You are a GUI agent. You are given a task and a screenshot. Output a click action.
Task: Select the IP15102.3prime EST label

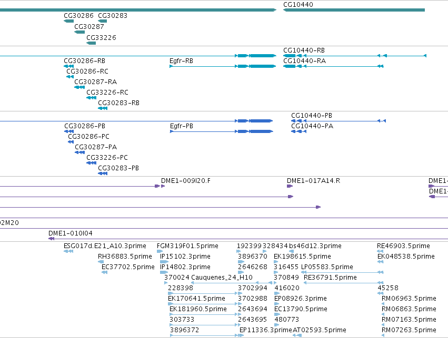[185, 257]
